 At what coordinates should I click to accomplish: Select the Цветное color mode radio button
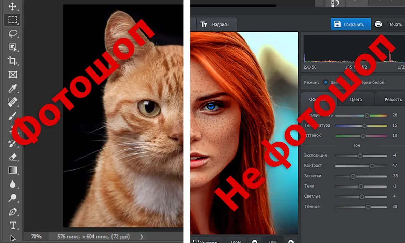click(x=326, y=82)
